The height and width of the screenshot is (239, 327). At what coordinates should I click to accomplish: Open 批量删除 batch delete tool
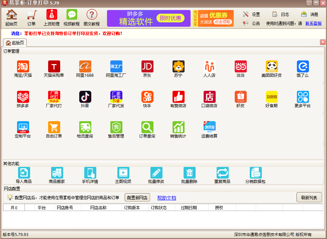tap(189, 173)
